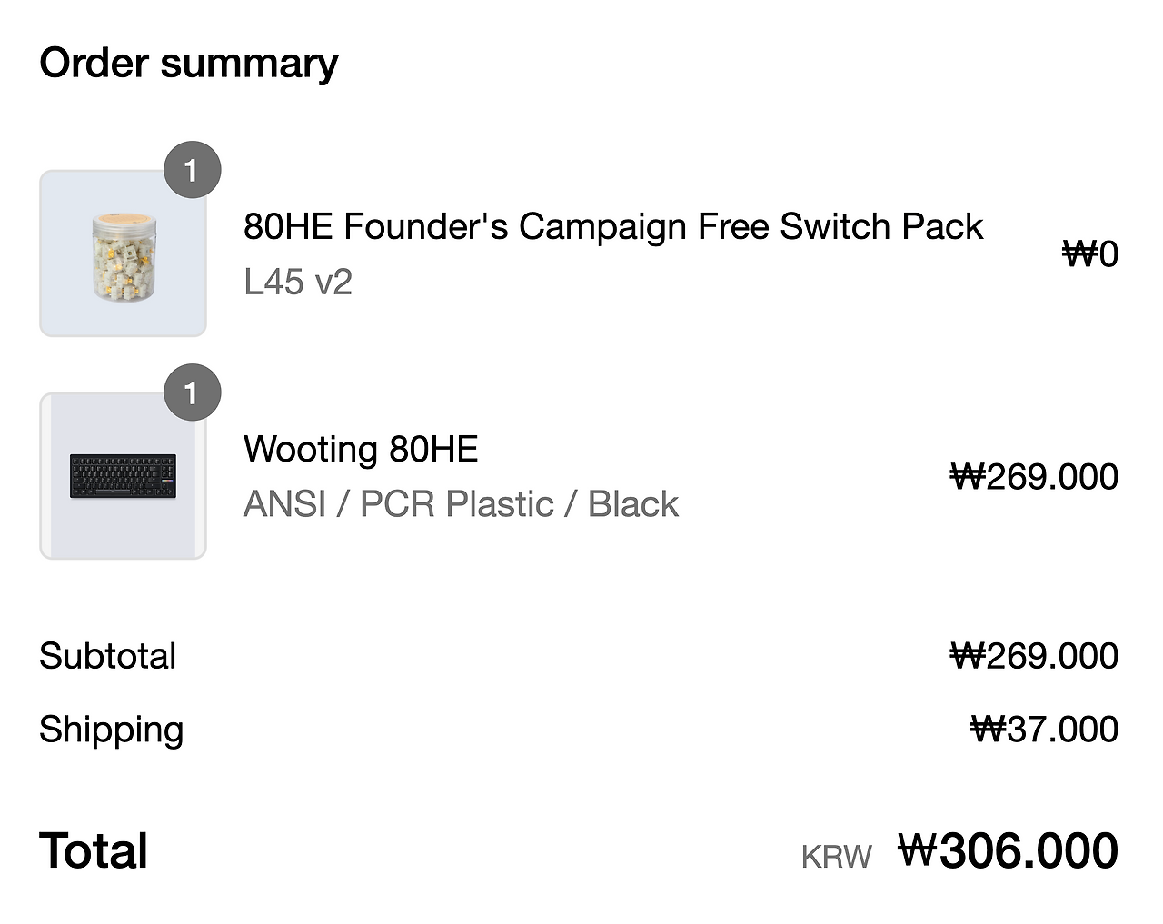Open the 80HE Founder's Campaign Free Switch Pack item
This screenshot has width=1163, height=924.
click(612, 226)
